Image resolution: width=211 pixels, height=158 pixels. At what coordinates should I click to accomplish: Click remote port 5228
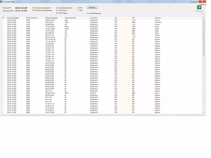click(x=66, y=20)
